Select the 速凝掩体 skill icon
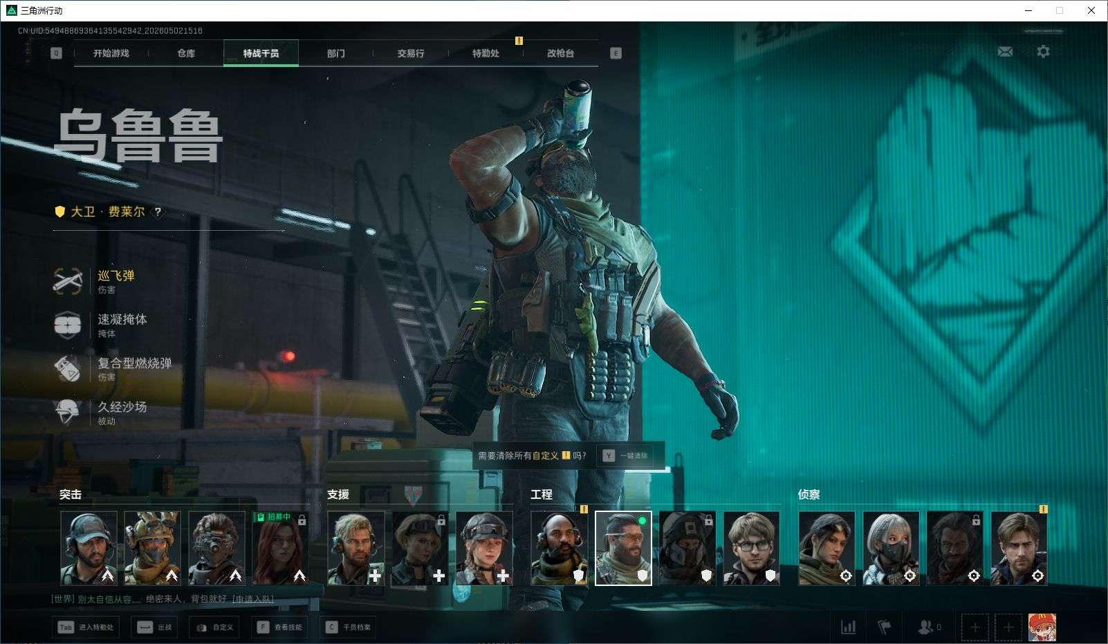 (x=68, y=325)
